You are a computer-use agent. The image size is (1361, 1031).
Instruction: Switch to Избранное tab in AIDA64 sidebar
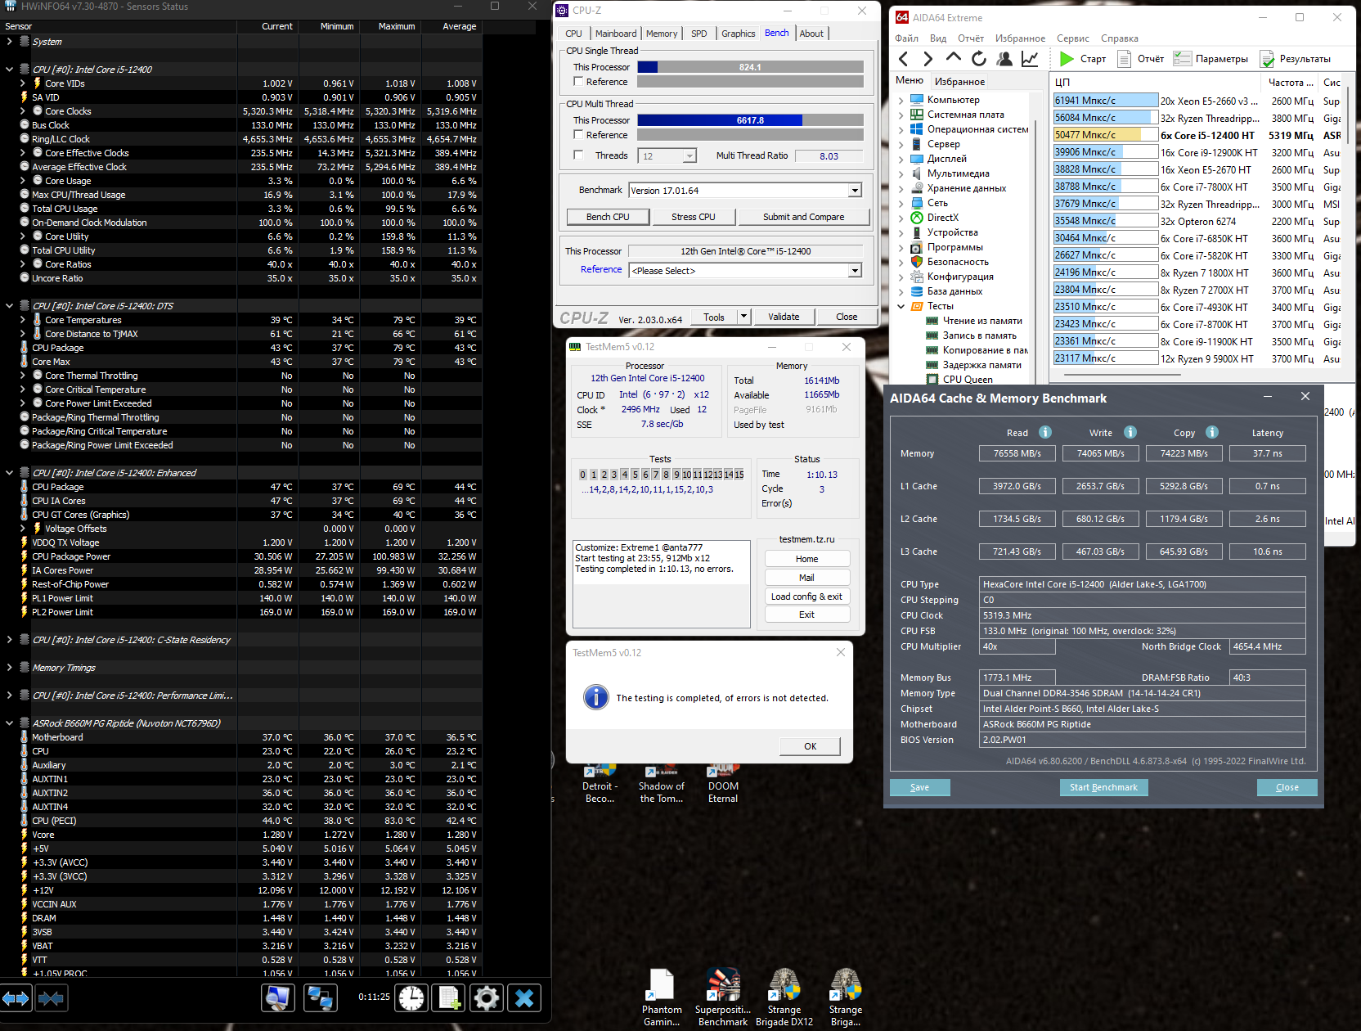tap(959, 82)
